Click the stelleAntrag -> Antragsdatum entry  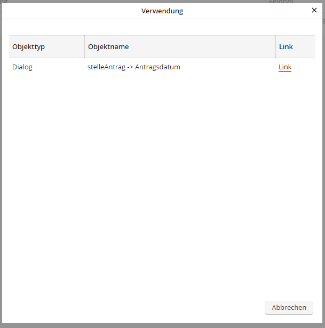tap(134, 67)
